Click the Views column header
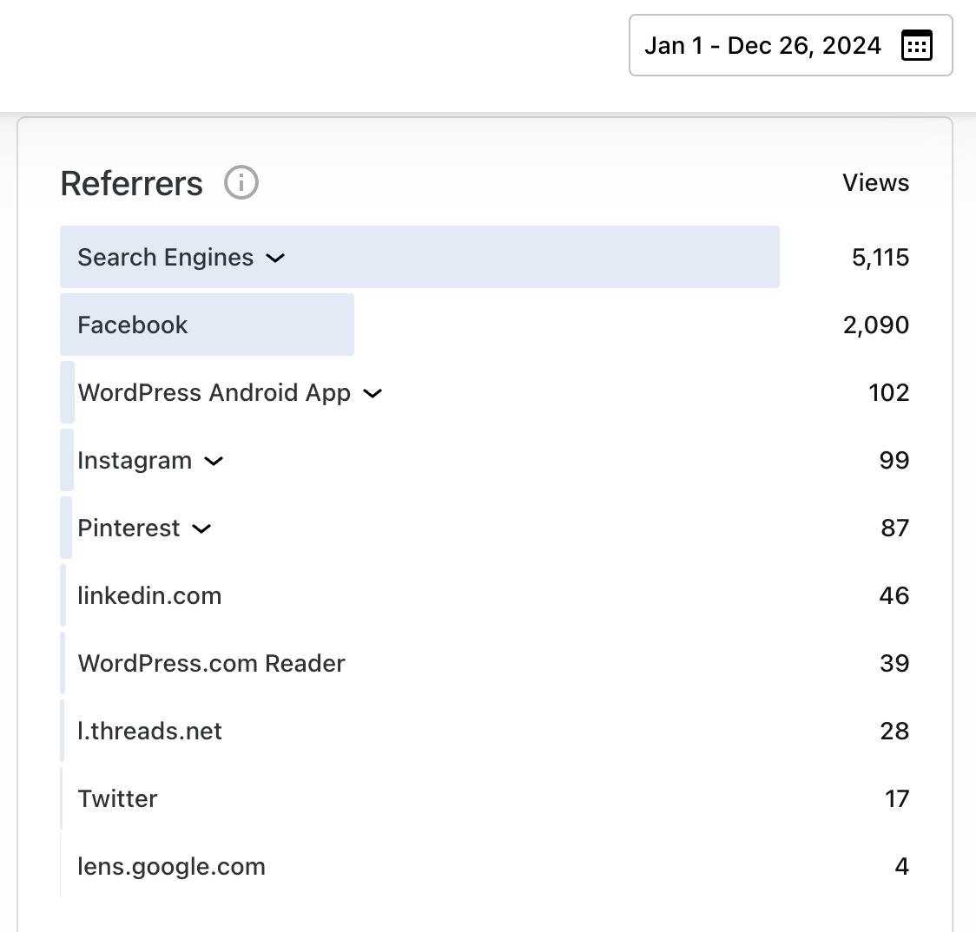The image size is (976, 932). click(x=875, y=183)
